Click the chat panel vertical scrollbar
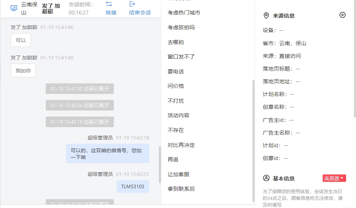This screenshot has height=208, width=356. pos(160,165)
